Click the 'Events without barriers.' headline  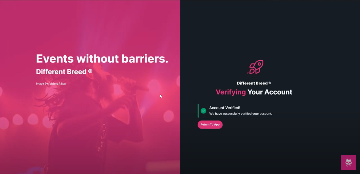point(102,59)
